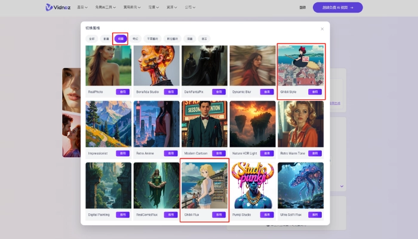
Task: Expand the 實用案例 navigation menu
Action: 132,7
